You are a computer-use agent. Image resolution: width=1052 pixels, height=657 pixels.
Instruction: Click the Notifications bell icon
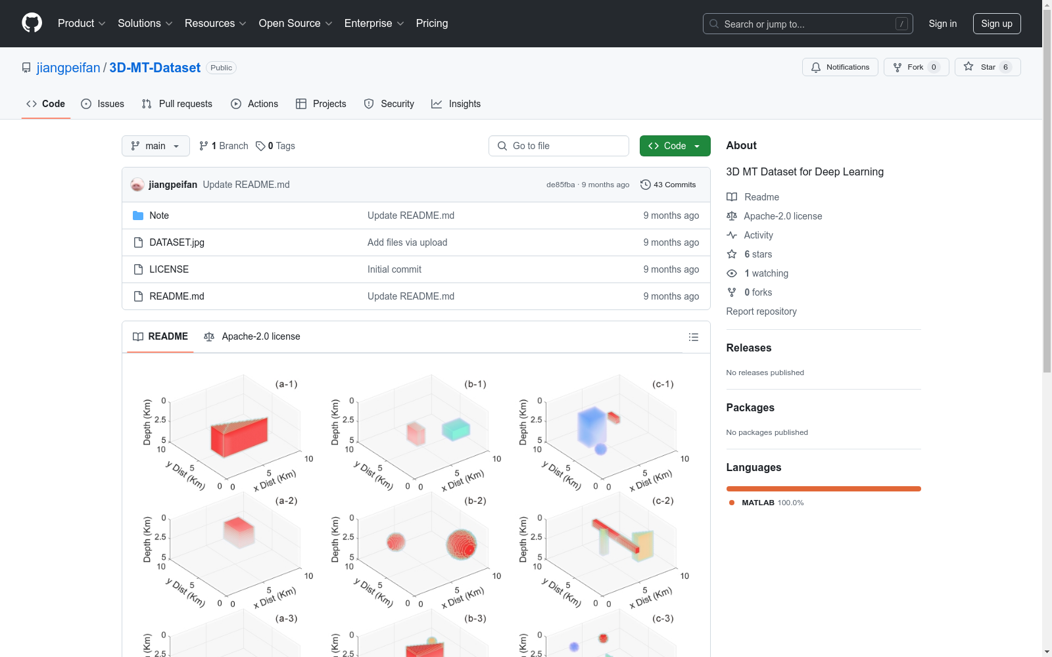[816, 67]
